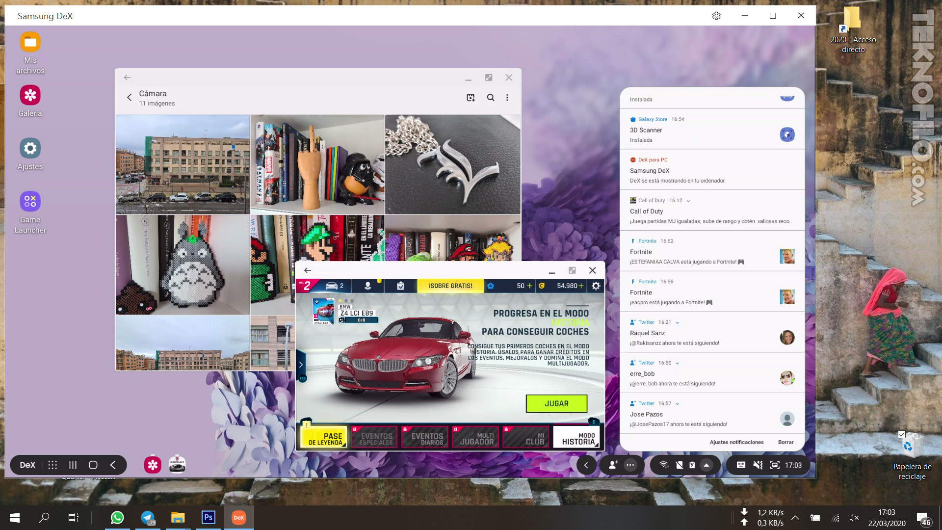Open Ajustes notificaciones link
942x530 pixels.
tap(736, 442)
